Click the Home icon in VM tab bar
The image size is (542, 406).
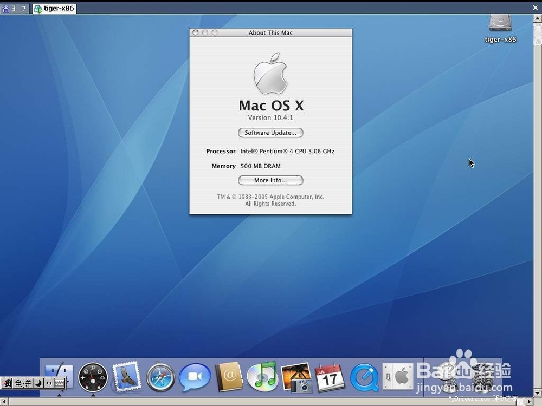(5, 8)
